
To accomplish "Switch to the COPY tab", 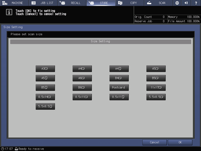I will pos(129,3).
